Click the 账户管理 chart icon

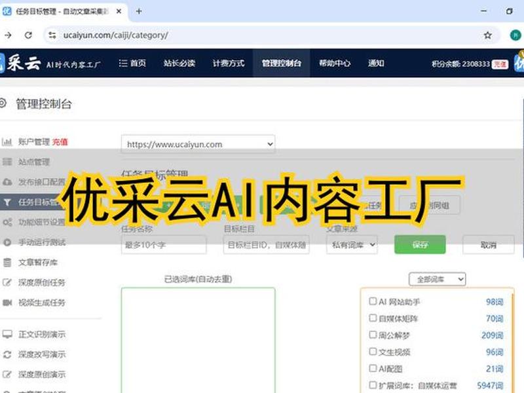click(7, 142)
